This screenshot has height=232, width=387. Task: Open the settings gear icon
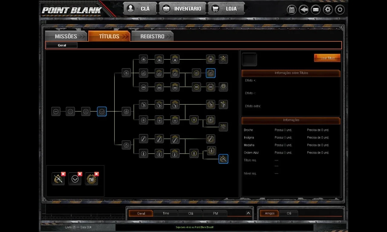(x=328, y=10)
